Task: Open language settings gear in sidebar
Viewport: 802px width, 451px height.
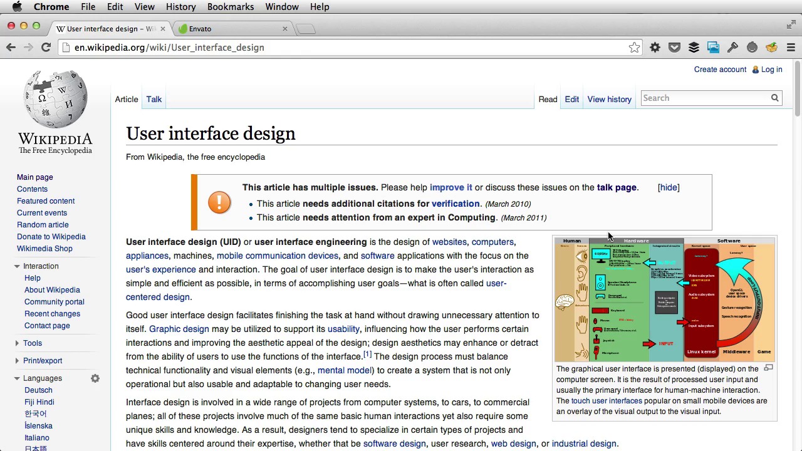Action: [x=95, y=378]
